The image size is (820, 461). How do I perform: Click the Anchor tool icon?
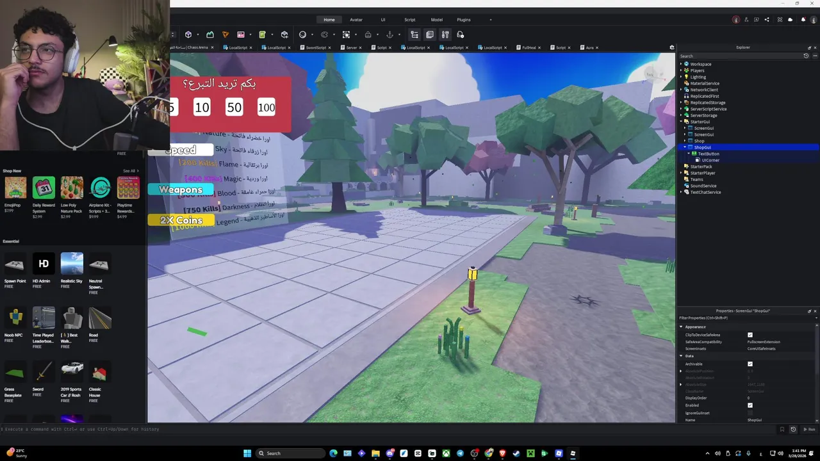tap(389, 35)
